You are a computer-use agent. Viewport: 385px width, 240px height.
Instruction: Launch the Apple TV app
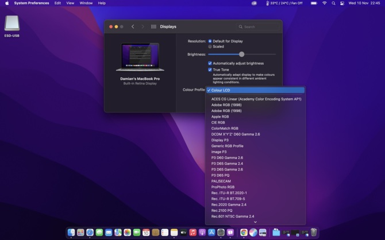183,232
